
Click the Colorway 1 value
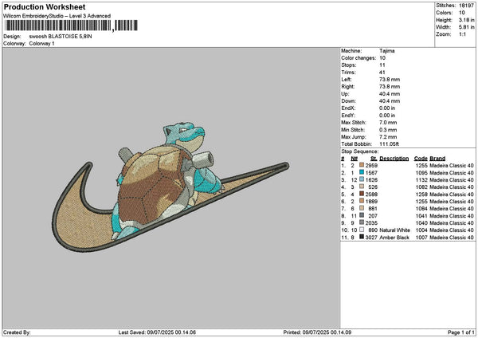tap(42, 43)
